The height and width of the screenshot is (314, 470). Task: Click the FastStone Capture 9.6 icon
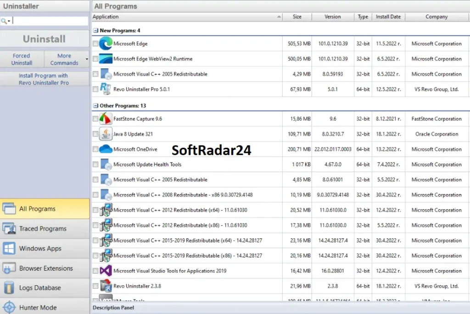tap(106, 119)
